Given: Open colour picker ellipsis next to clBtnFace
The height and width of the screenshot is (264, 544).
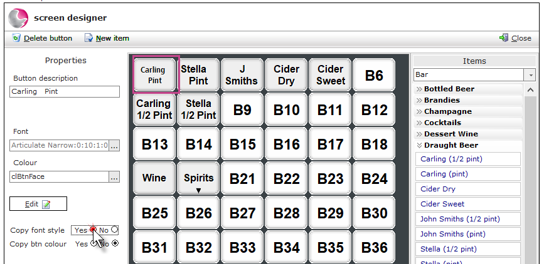Looking at the screenshot, I should click(x=114, y=177).
